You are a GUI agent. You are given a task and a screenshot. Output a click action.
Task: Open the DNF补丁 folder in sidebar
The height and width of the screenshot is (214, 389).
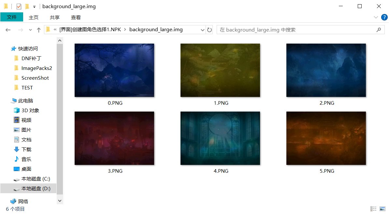tap(31, 59)
